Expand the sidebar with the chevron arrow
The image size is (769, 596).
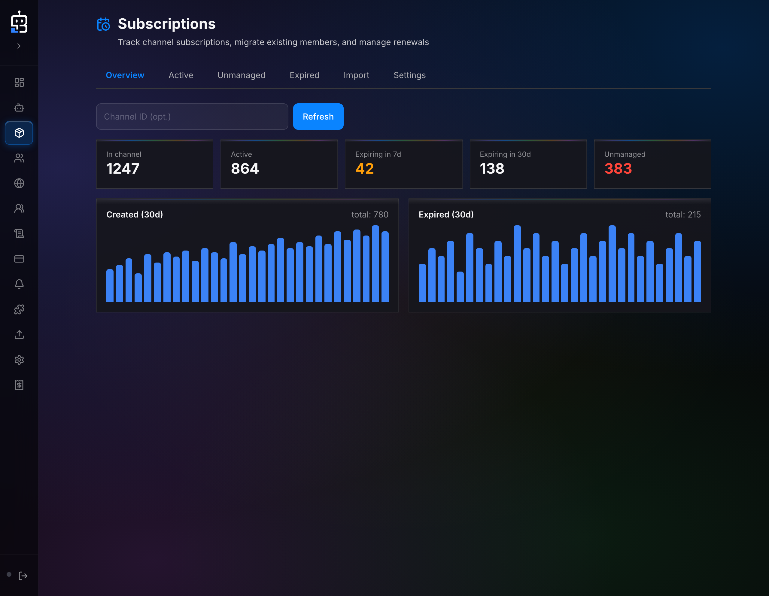click(19, 46)
